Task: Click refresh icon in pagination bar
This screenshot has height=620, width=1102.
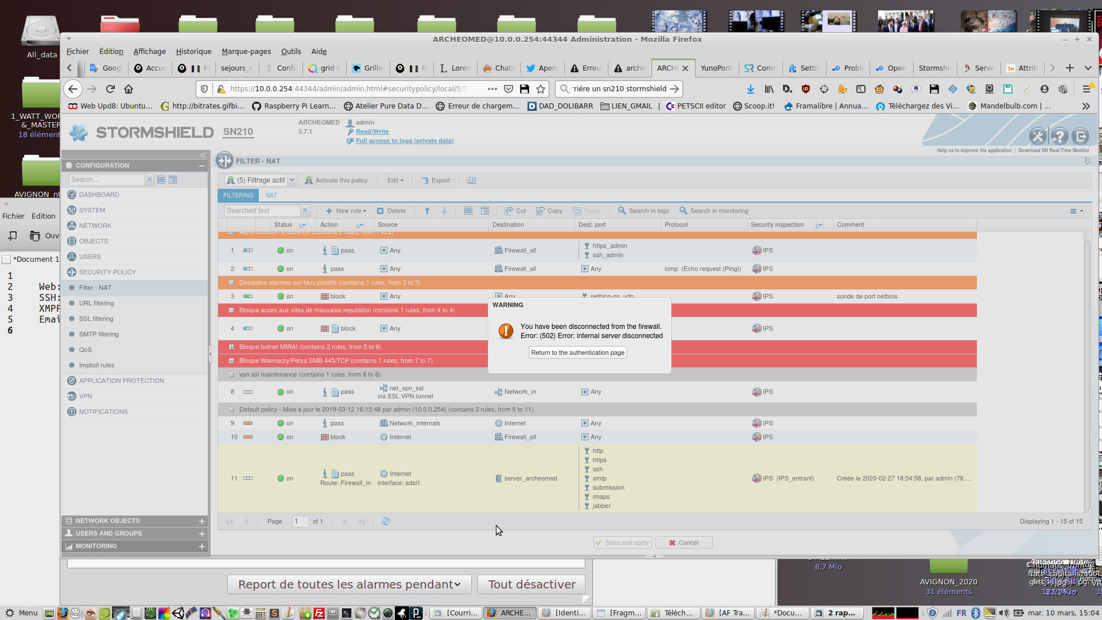Action: coord(386,521)
